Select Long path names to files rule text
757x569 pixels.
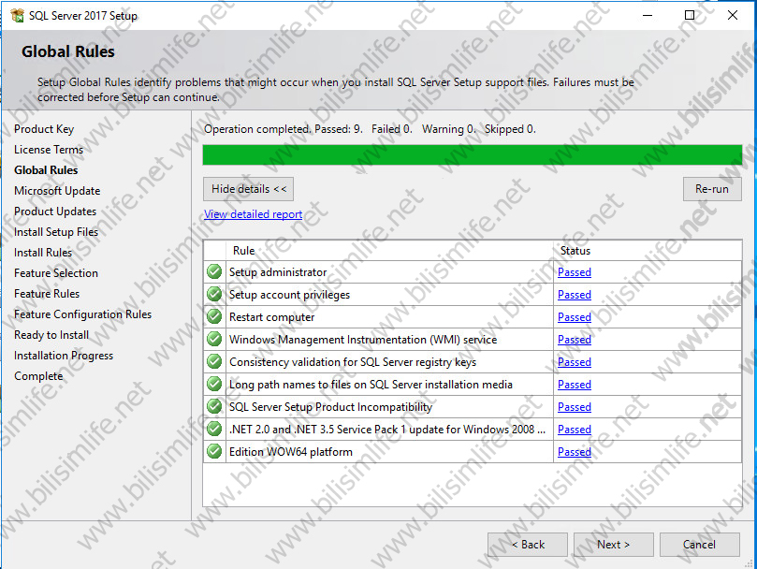[x=371, y=385]
